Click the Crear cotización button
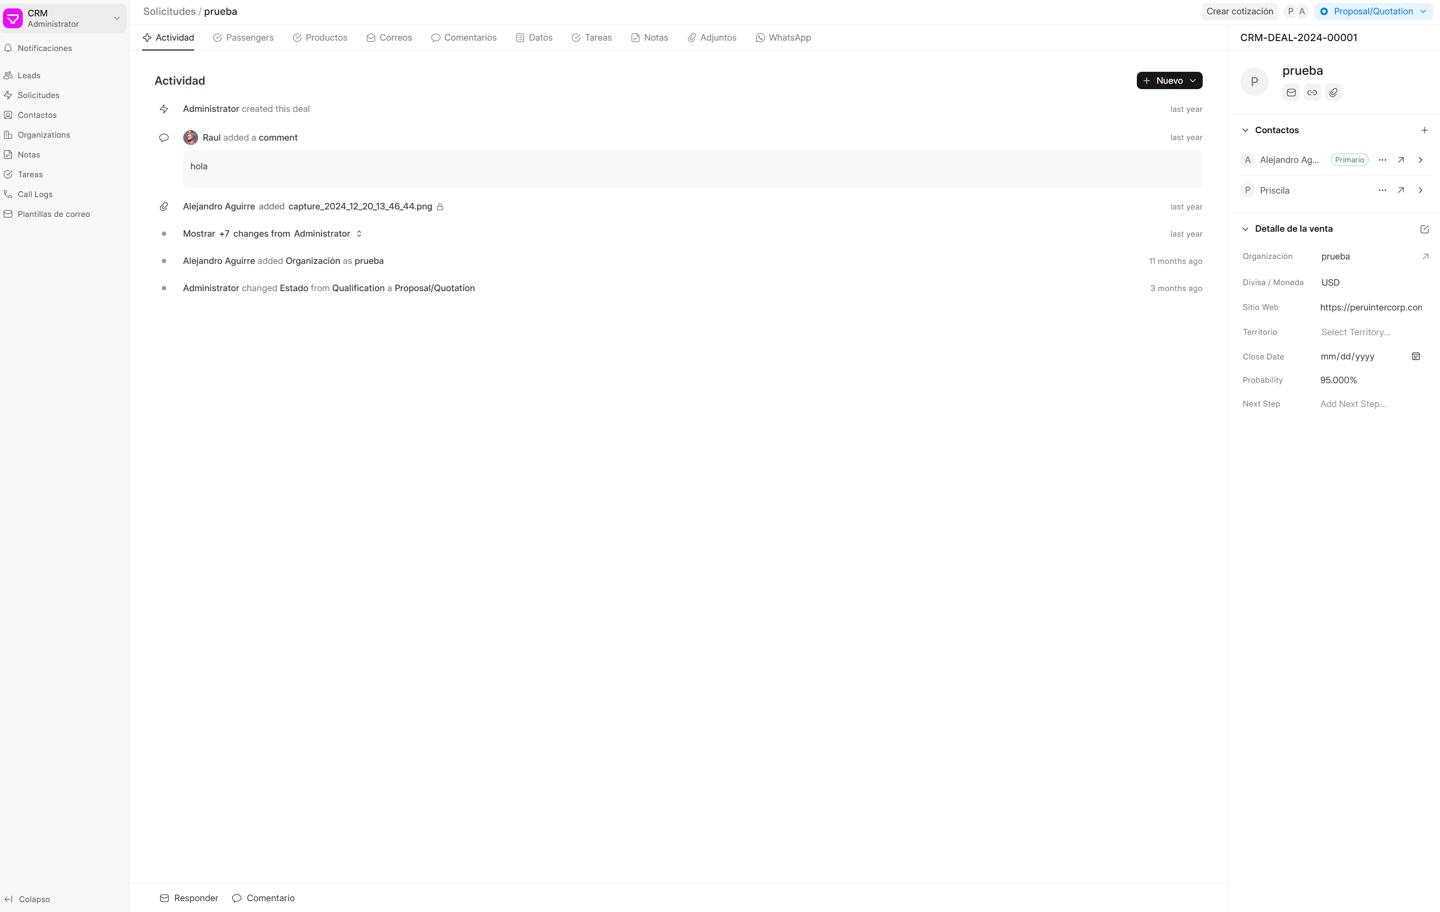This screenshot has height=912, width=1440. point(1239,11)
